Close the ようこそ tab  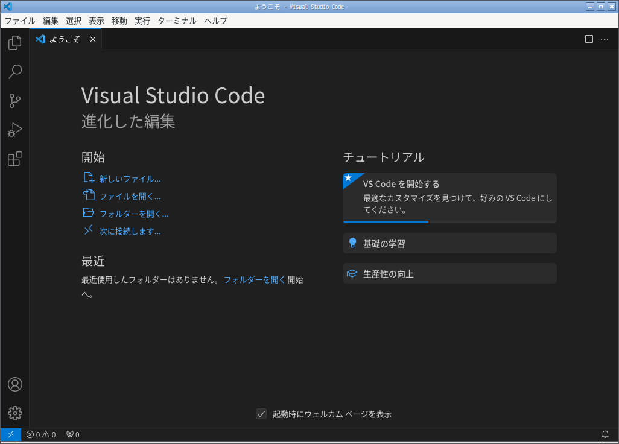click(93, 39)
